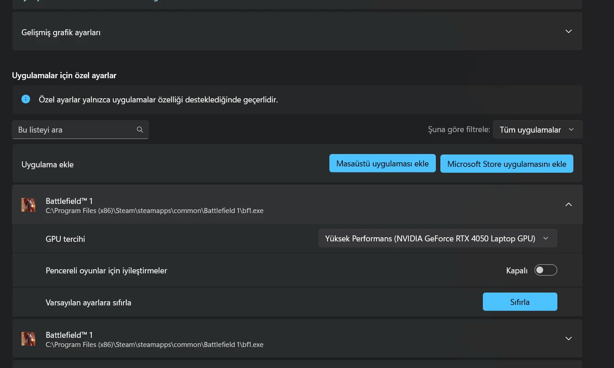The image size is (614, 368).
Task: Click the second Battlefield 1 app icon
Action: pos(28,339)
